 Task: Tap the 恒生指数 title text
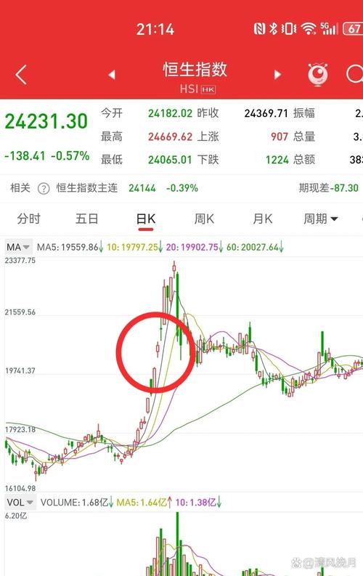[x=195, y=70]
